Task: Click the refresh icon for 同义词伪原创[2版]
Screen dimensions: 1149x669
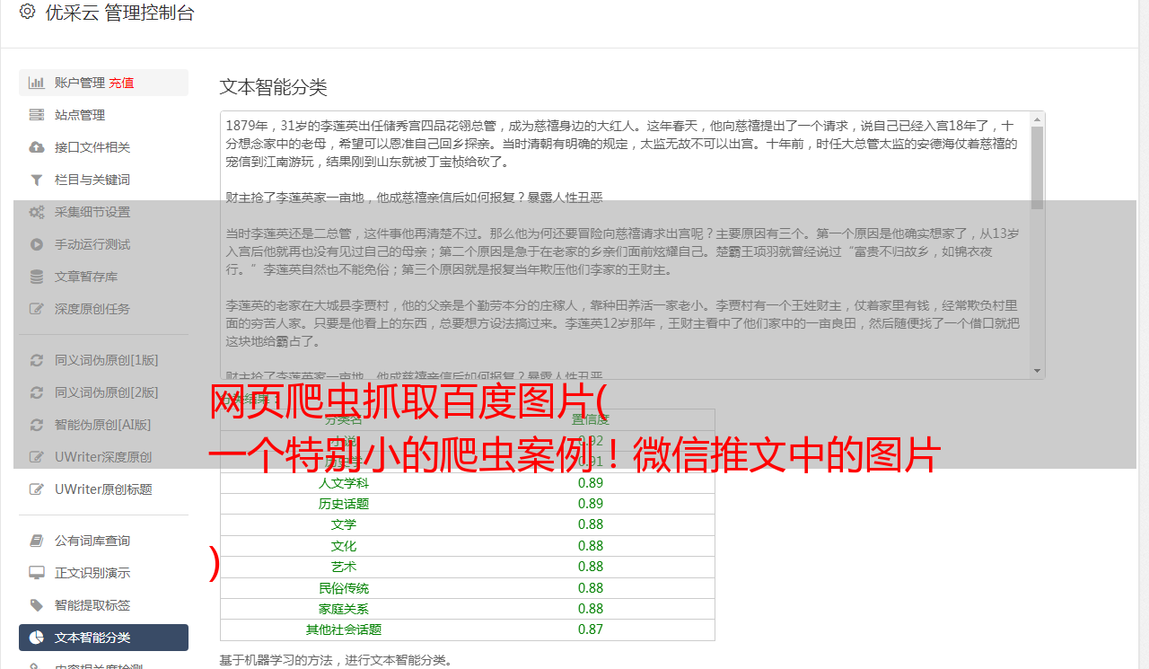Action: [x=37, y=392]
